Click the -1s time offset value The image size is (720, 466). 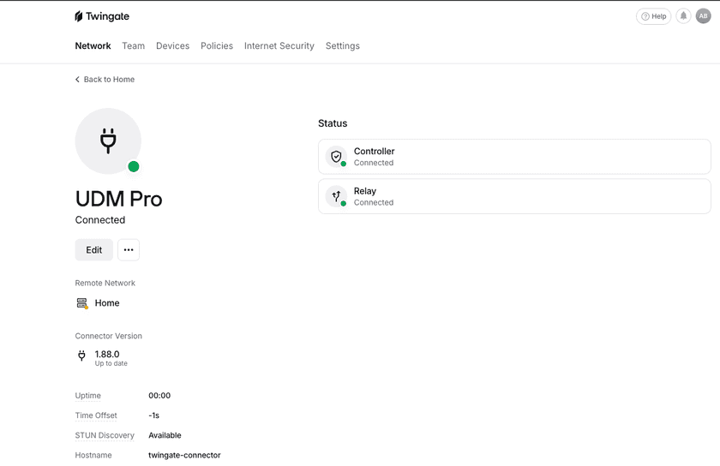tap(153, 415)
